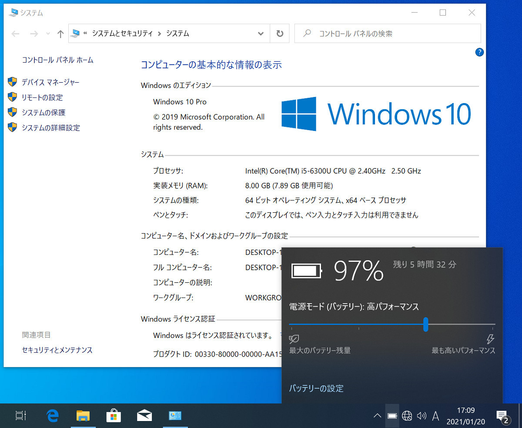Click clock showing 17:09
The image size is (522, 428).
pos(466,410)
